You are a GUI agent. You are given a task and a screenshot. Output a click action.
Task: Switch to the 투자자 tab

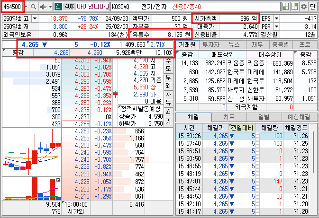click(211, 44)
